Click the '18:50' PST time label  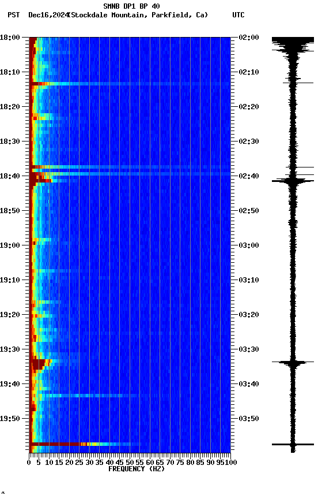pos(10,211)
